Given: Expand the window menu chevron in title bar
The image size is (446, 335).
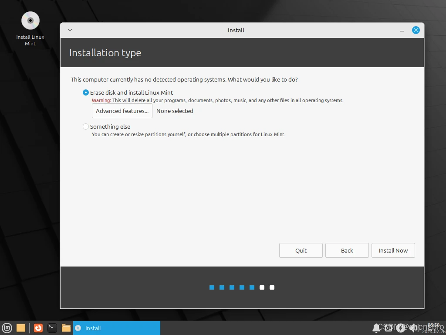Looking at the screenshot, I should coord(70,30).
